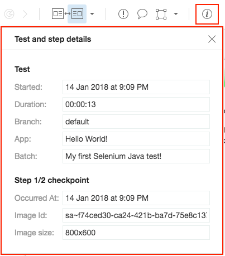Click the Branch field showing default
Image resolution: width=225 pixels, height=256 pixels.
point(136,122)
